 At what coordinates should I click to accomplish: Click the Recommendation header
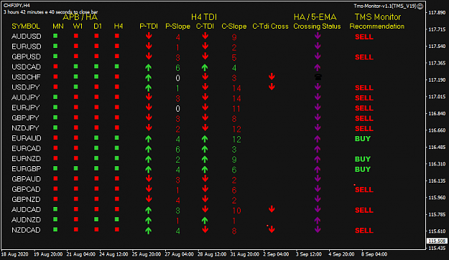tap(377, 27)
